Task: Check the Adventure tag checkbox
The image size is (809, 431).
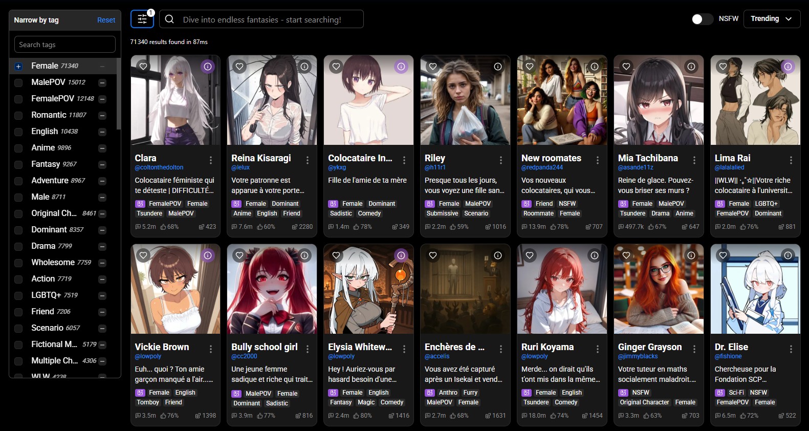Action: [x=18, y=181]
